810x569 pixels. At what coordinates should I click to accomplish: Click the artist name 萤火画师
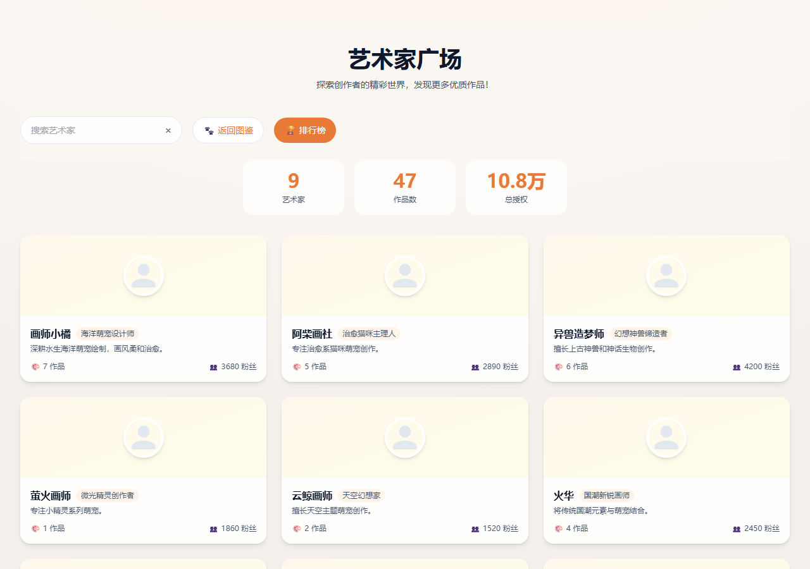tap(51, 496)
